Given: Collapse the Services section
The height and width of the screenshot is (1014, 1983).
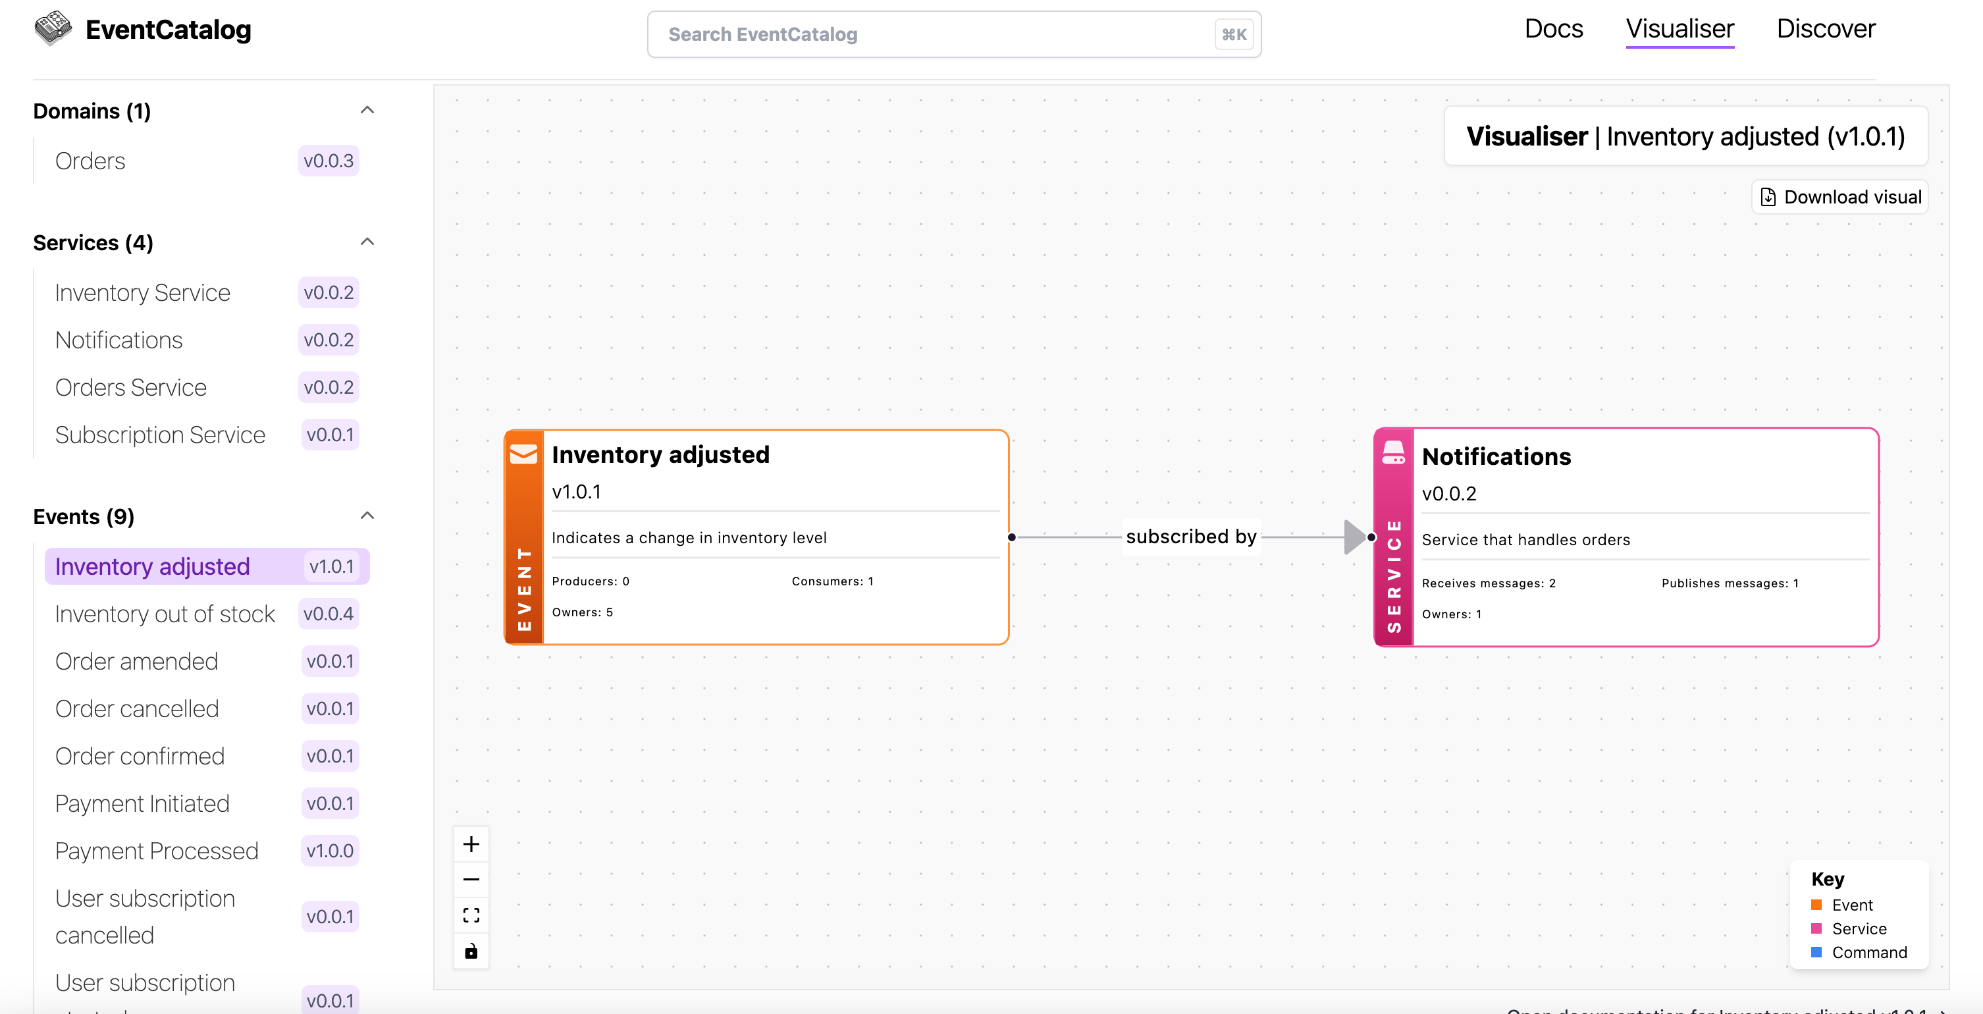Looking at the screenshot, I should coord(367,242).
